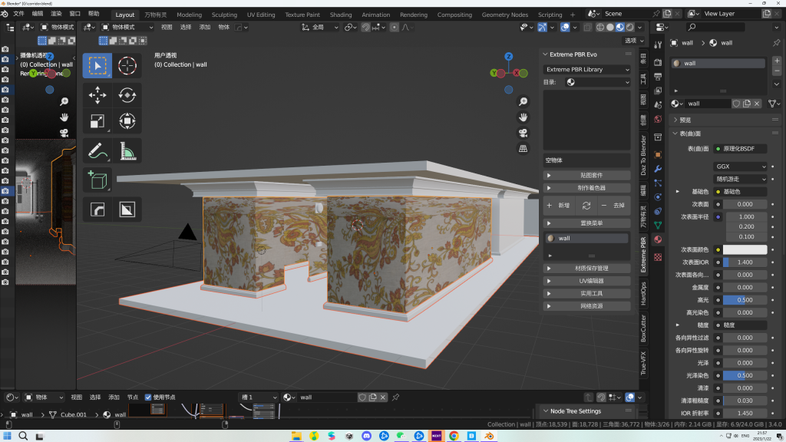Choose the Move tool
Image resolution: width=786 pixels, height=442 pixels.
[x=97, y=94]
